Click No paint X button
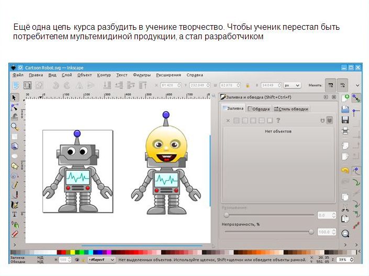The image size is (369, 276). (x=228, y=121)
